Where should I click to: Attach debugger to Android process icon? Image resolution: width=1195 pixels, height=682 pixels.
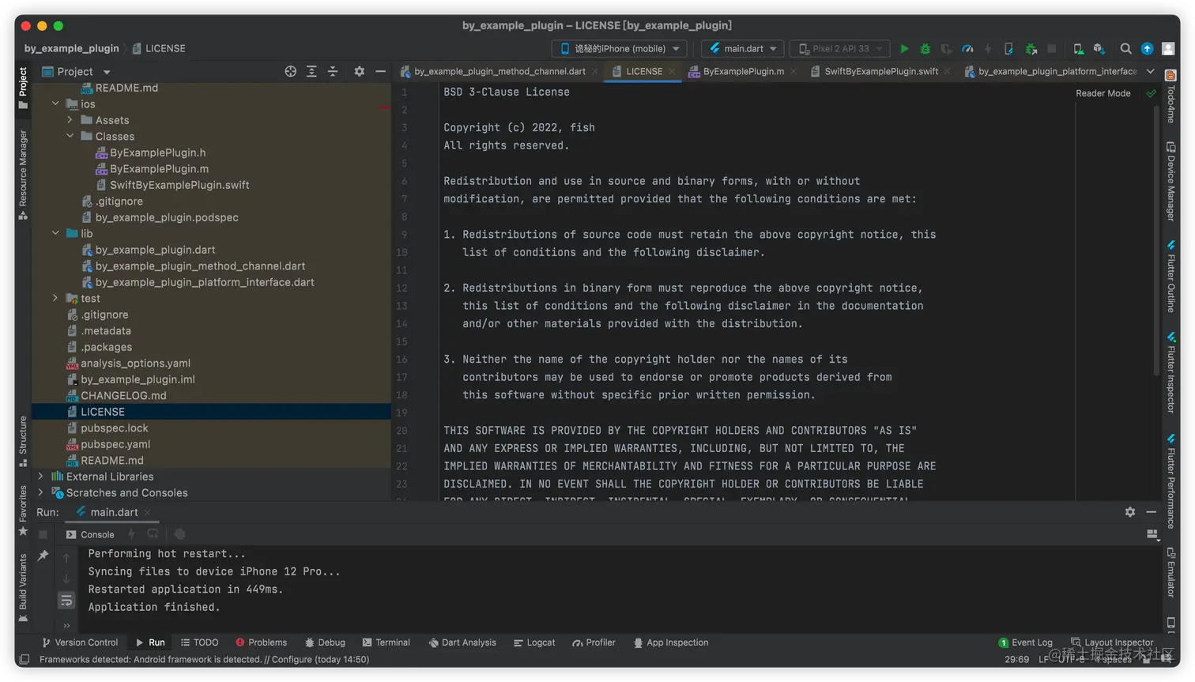1031,49
